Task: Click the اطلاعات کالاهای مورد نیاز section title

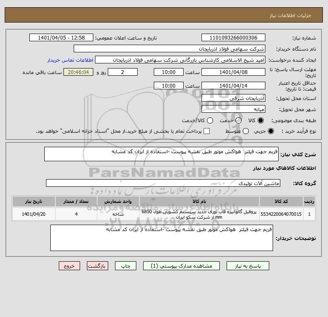Action: point(285,168)
